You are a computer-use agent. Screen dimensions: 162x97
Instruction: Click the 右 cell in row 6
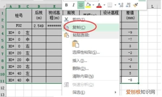(28, 46)
